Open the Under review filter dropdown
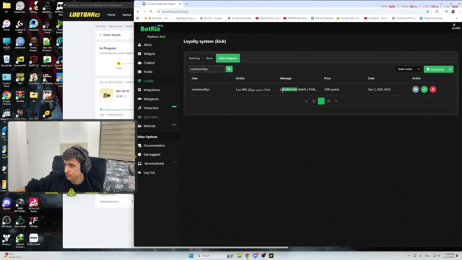462x260 pixels. (x=409, y=69)
